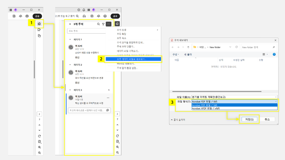Click cloud upload icon in left Acrobat window
The height and width of the screenshot is (160, 285).
pos(21,16)
